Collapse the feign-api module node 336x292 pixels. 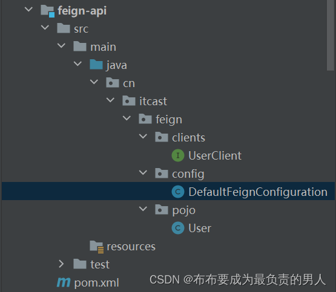coord(28,9)
